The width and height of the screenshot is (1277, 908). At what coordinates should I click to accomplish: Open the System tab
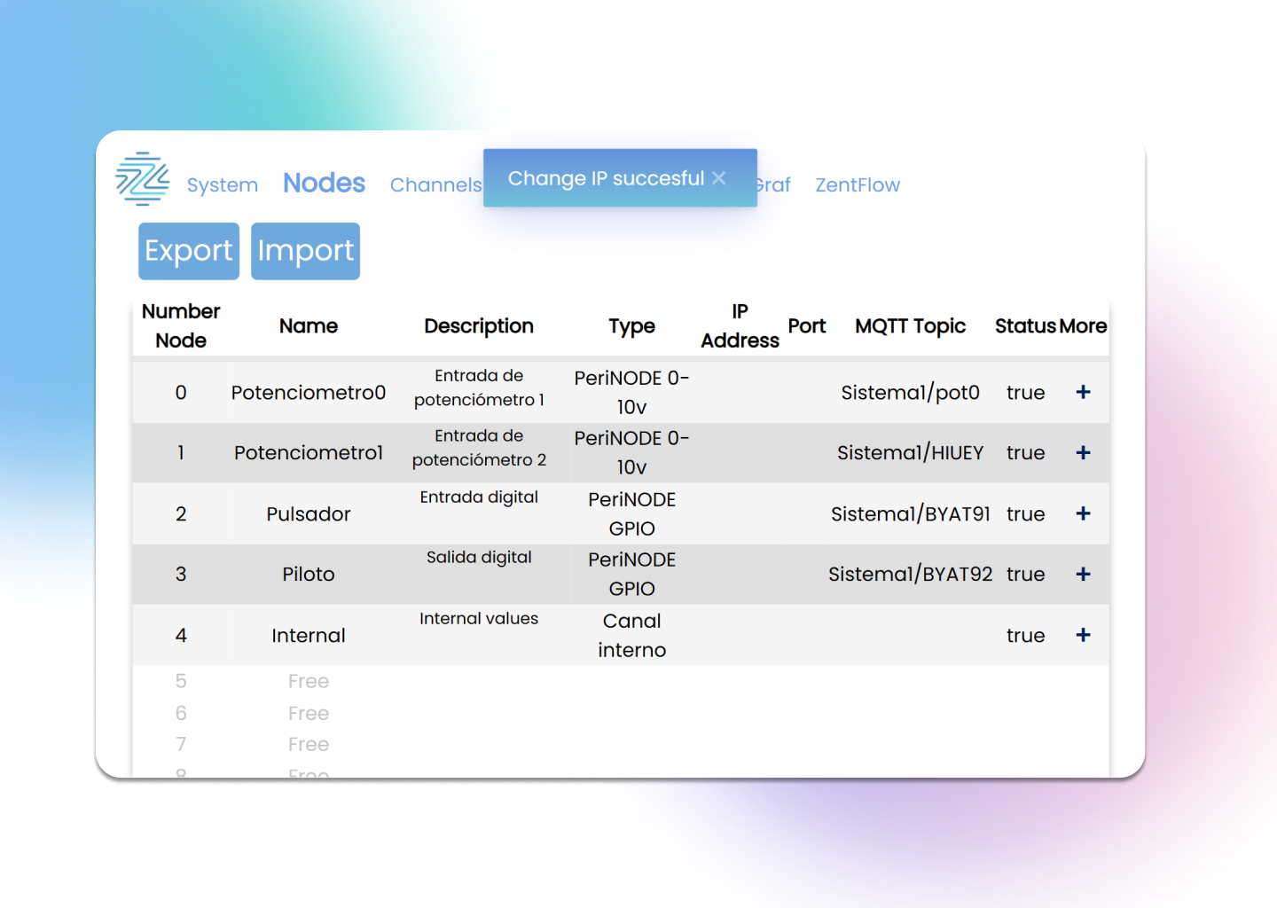click(x=223, y=185)
